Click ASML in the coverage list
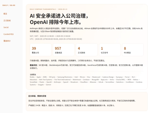The width and height of the screenshot is (151, 113). point(45,77)
